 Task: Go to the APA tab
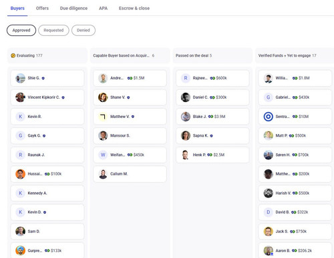click(103, 8)
